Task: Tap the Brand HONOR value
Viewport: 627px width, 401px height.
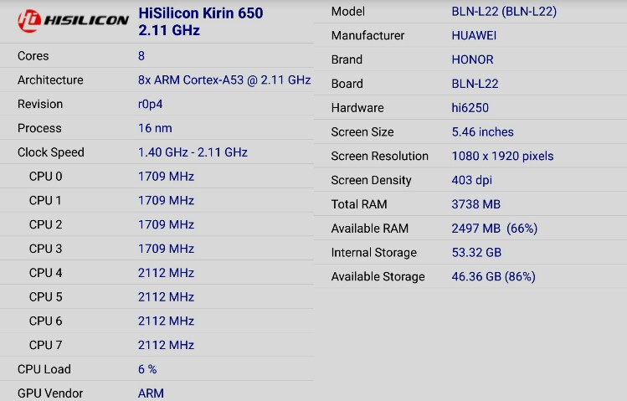Action: 472,59
